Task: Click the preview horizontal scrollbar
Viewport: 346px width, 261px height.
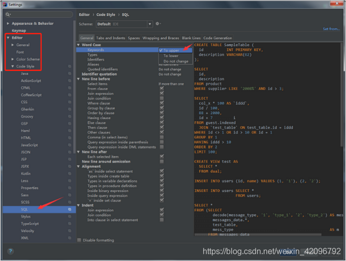Action: pyautogui.click(x=258, y=235)
